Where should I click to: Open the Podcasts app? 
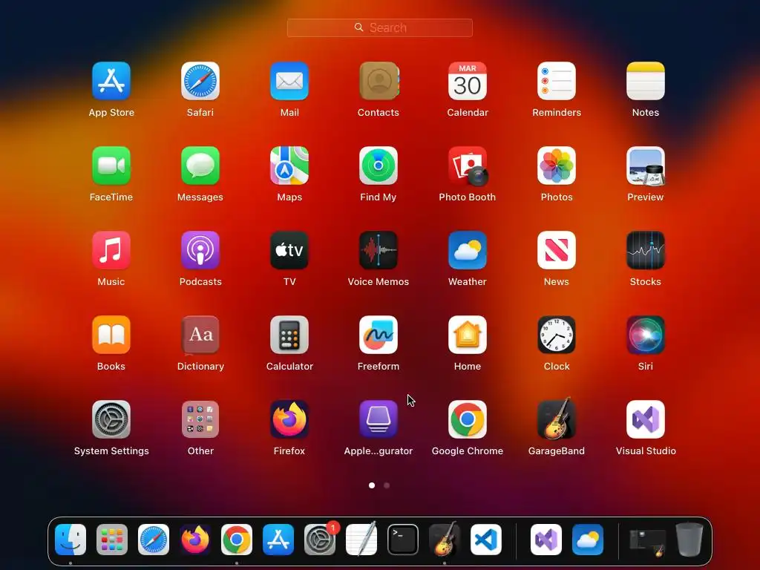click(x=200, y=250)
